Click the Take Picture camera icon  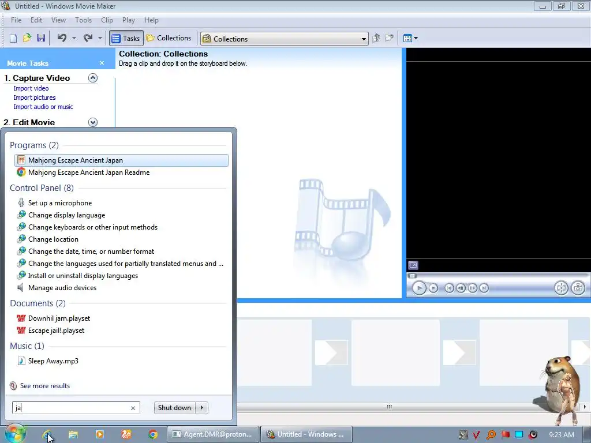[x=578, y=288]
